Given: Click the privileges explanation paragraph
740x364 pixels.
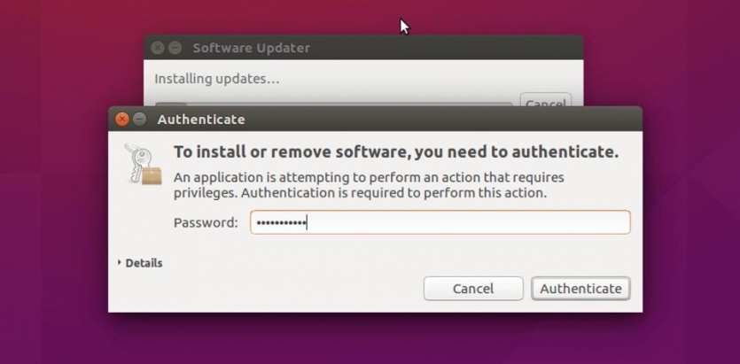Looking at the screenshot, I should coord(369,185).
